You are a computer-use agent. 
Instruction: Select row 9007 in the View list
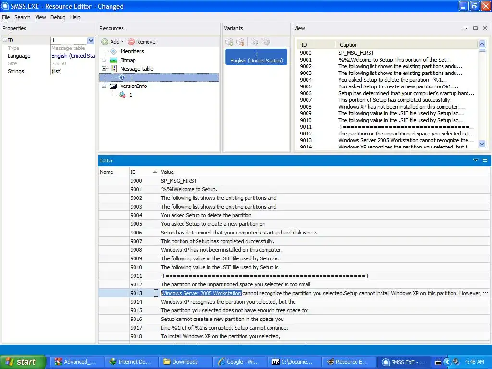click(387, 100)
